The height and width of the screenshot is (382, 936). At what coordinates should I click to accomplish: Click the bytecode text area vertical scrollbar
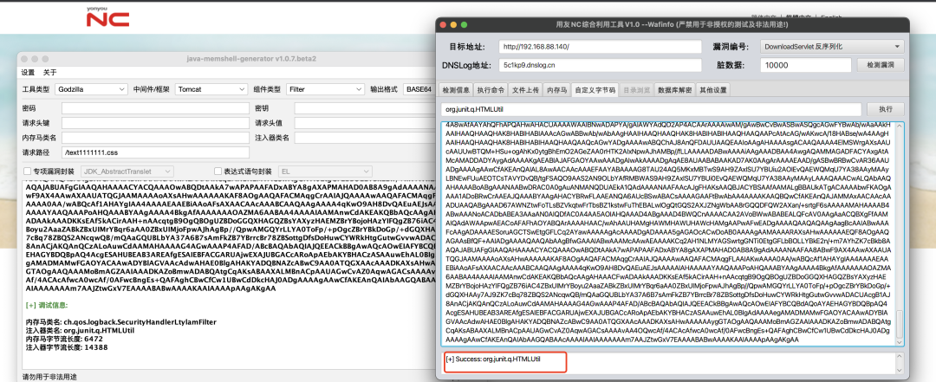(900, 233)
